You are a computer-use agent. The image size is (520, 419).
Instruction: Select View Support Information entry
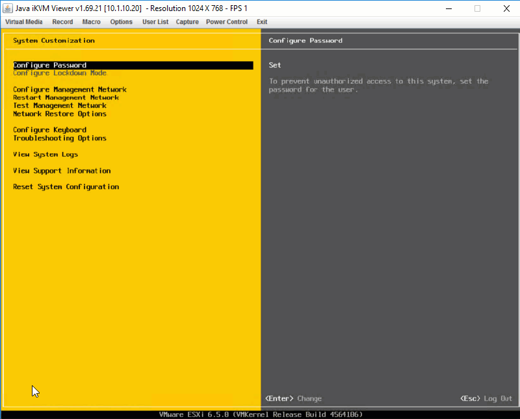tap(62, 170)
